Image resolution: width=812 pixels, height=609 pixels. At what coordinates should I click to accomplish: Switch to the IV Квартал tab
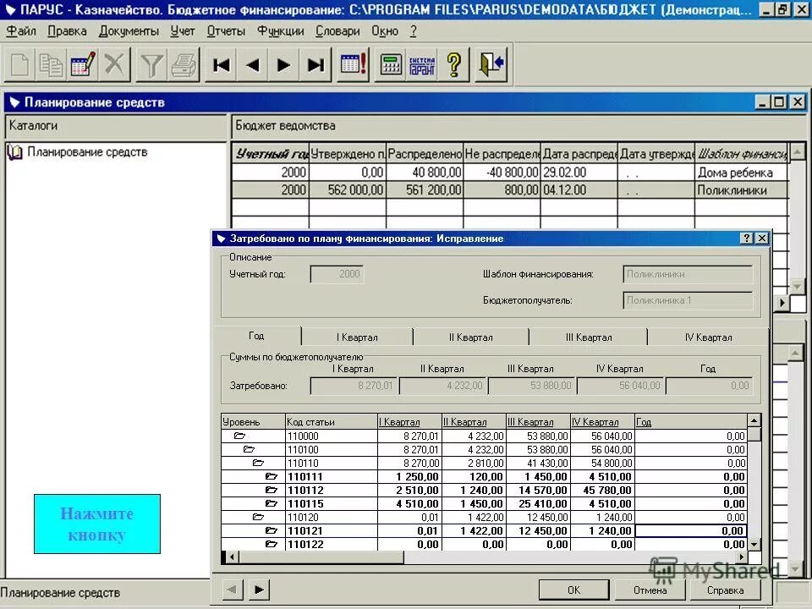pos(709,337)
